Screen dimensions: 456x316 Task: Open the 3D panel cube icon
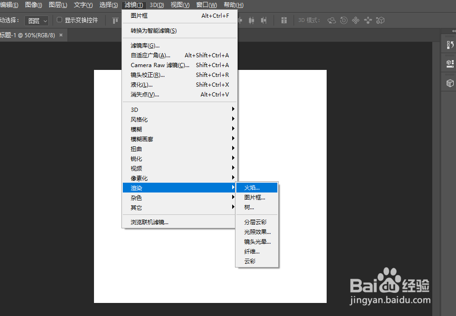450,83
